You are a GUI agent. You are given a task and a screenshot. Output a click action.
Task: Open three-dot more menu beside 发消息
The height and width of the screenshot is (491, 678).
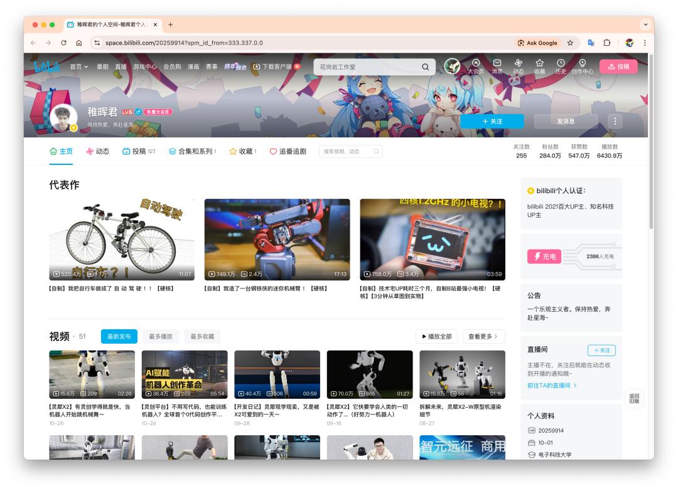click(x=615, y=122)
